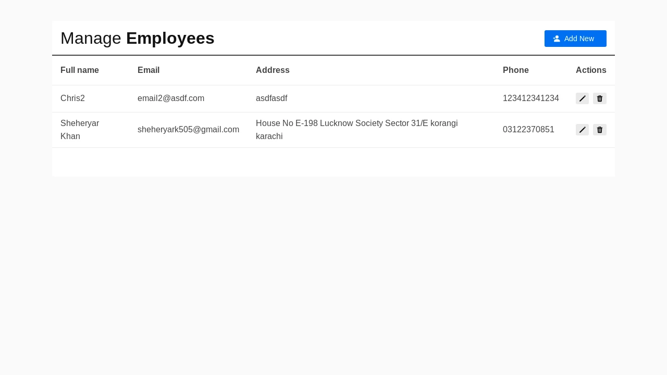Click sheheryark505@gmail.com email cell
The image size is (667, 375).
pos(188,130)
